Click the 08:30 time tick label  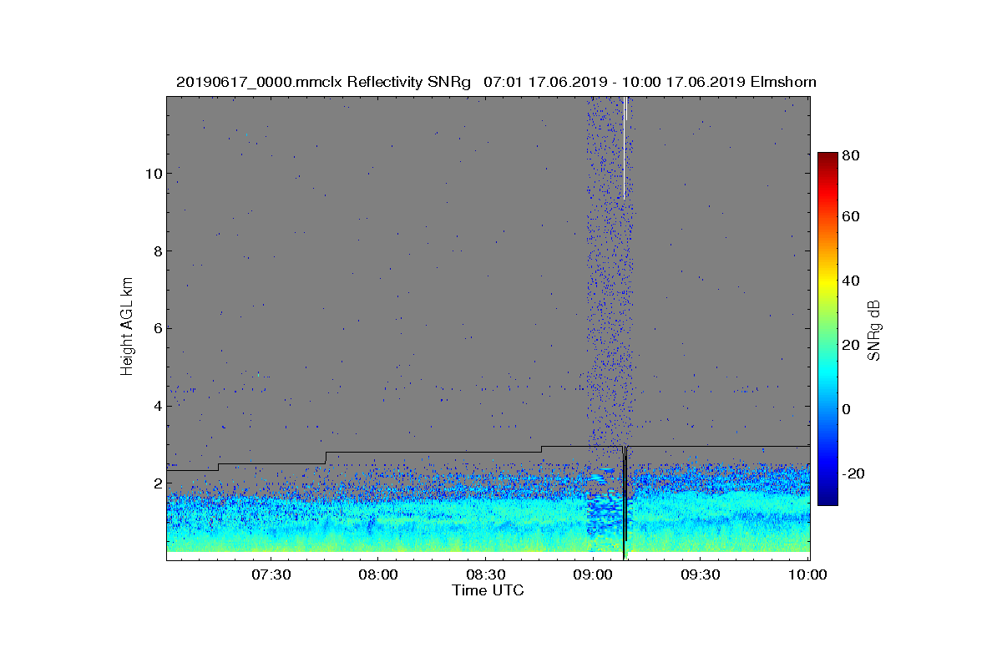click(485, 574)
